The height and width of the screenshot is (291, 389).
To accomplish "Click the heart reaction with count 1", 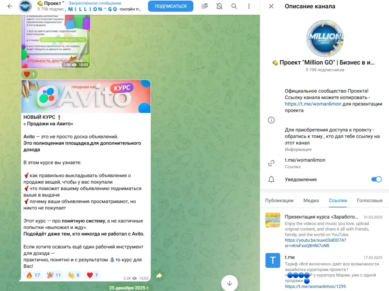I will (30, 74).
